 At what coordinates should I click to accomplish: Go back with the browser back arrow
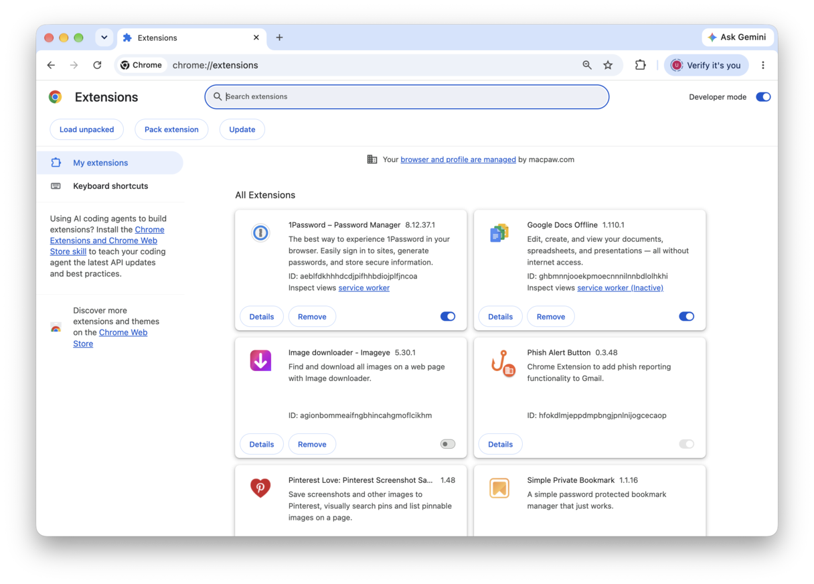51,65
